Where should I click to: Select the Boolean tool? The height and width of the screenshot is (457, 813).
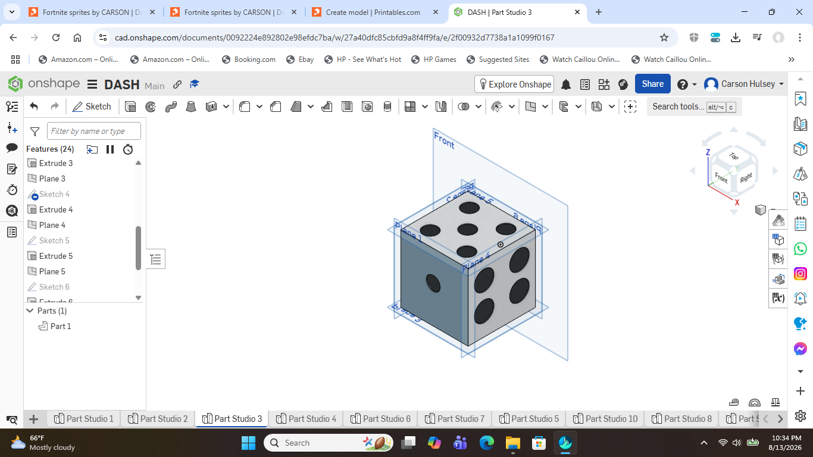coord(464,107)
